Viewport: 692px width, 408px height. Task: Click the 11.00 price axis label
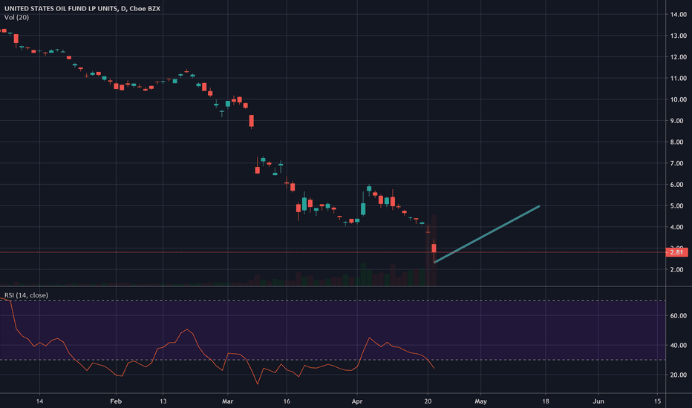679,78
